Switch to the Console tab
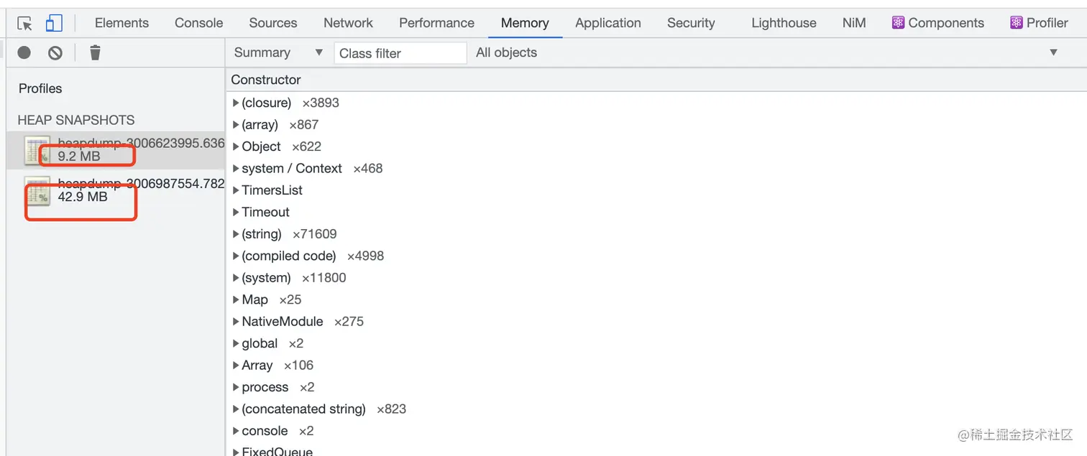This screenshot has height=456, width=1087. (x=198, y=23)
